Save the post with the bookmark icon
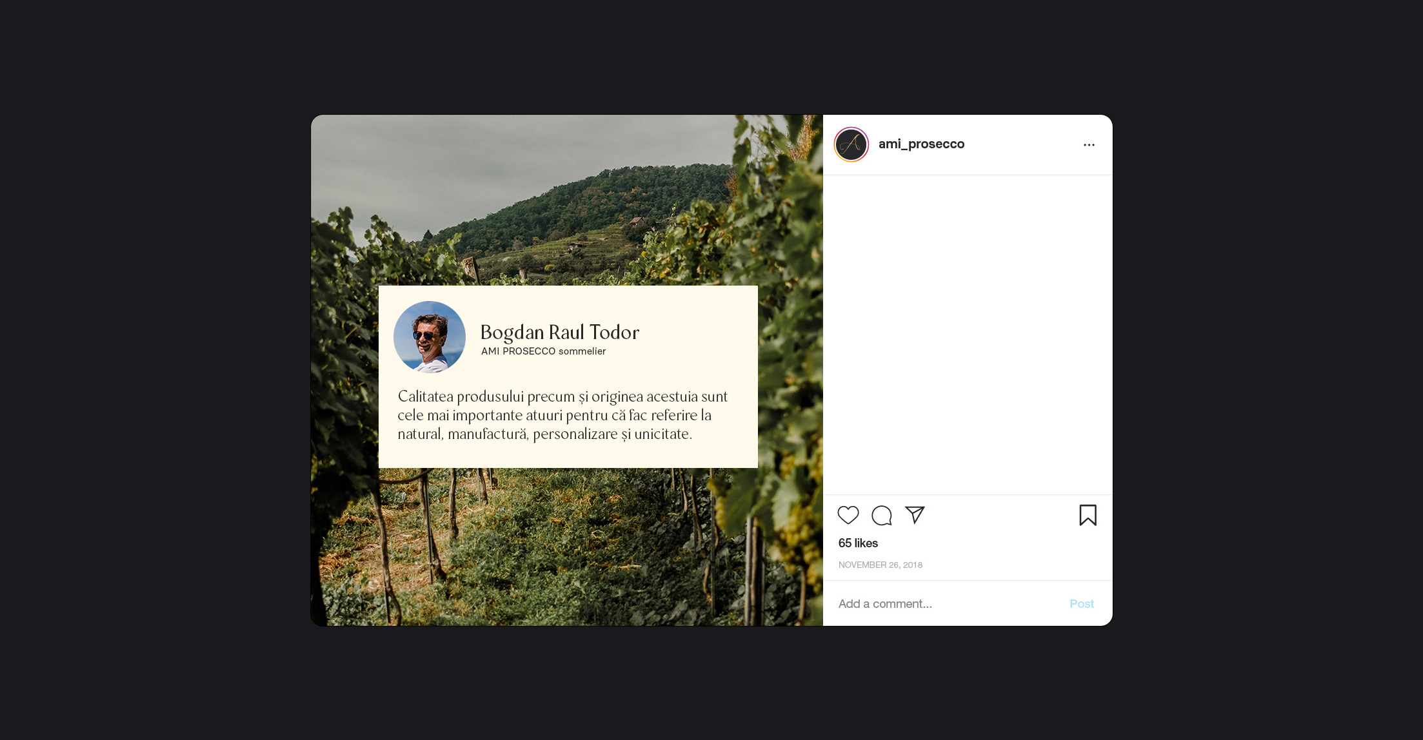This screenshot has width=1423, height=740. (x=1088, y=515)
